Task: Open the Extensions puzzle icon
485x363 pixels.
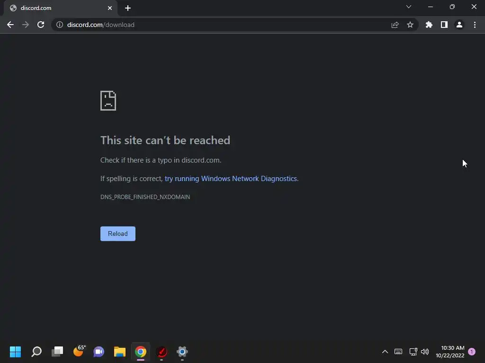Action: click(x=429, y=25)
